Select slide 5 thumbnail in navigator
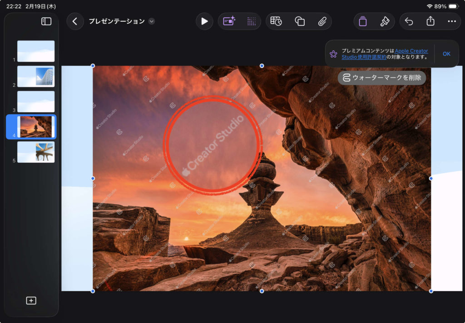Screen dimensions: 465x323 pyautogui.click(x=36, y=152)
